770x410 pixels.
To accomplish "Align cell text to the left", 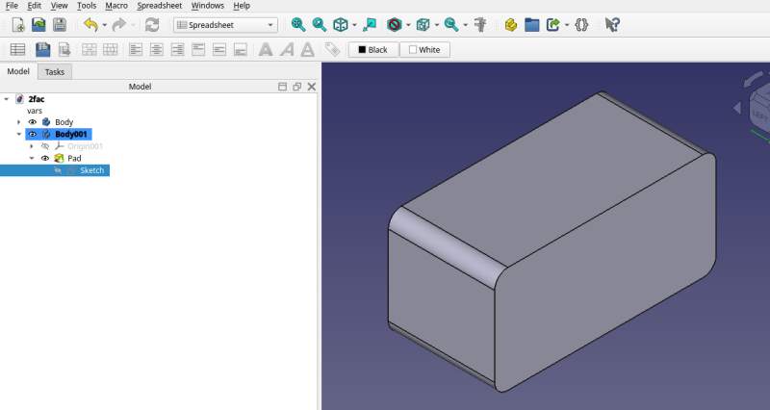I will tap(136, 50).
